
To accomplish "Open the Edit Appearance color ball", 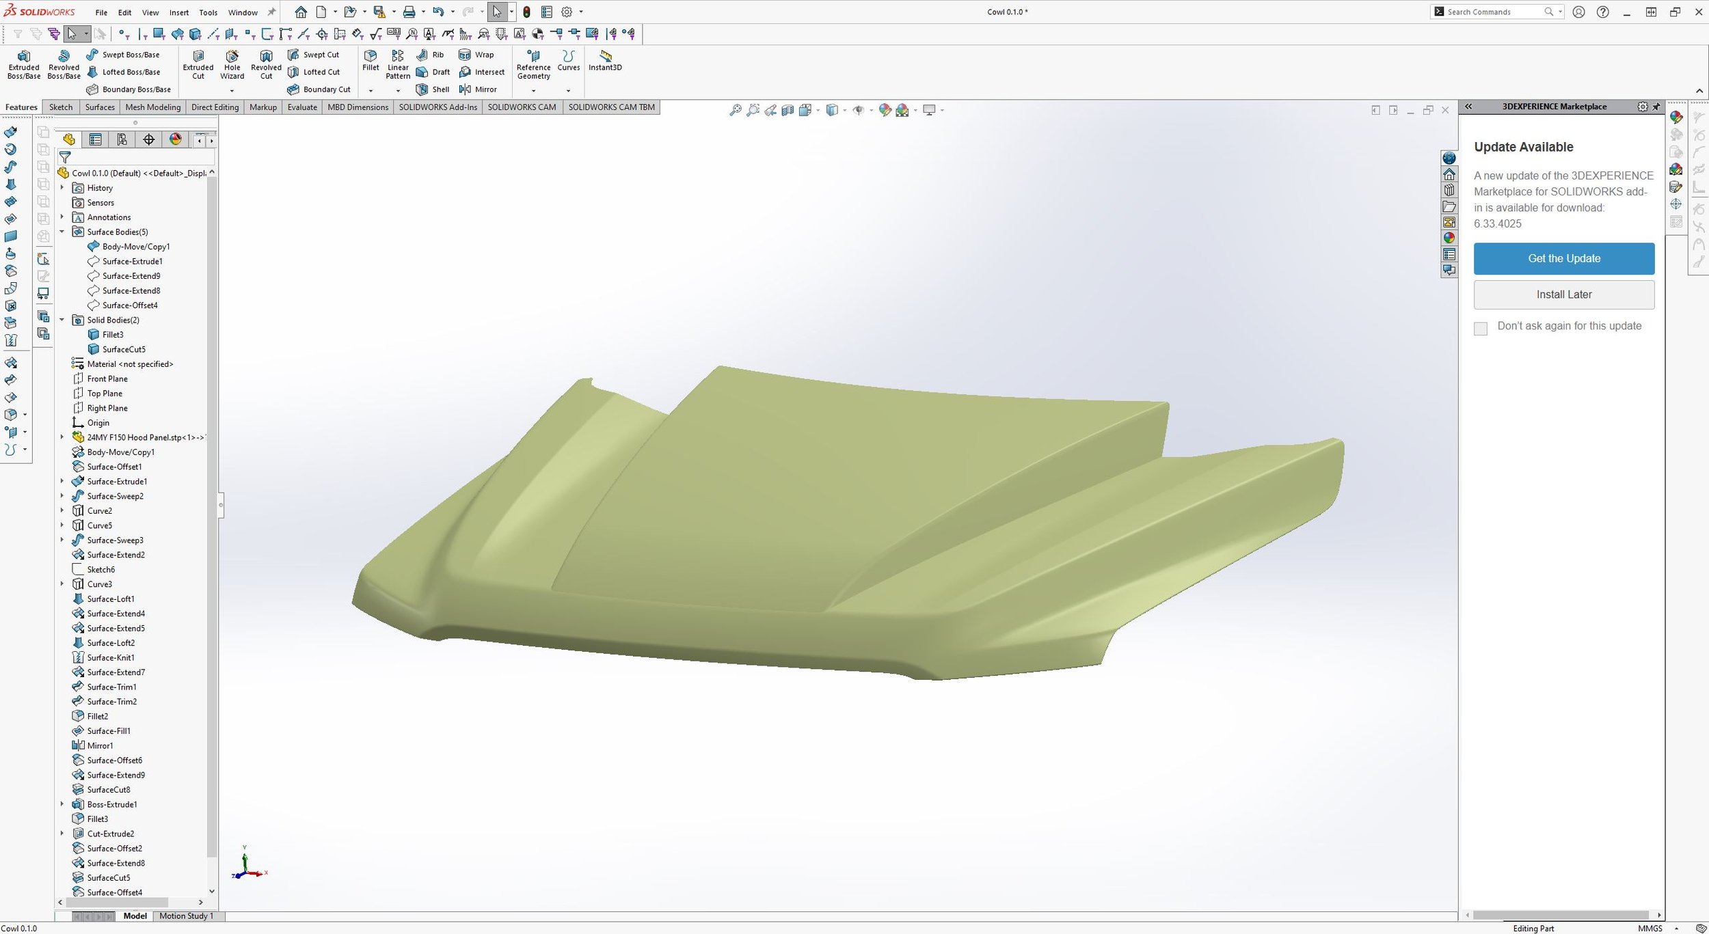I will pyautogui.click(x=885, y=110).
